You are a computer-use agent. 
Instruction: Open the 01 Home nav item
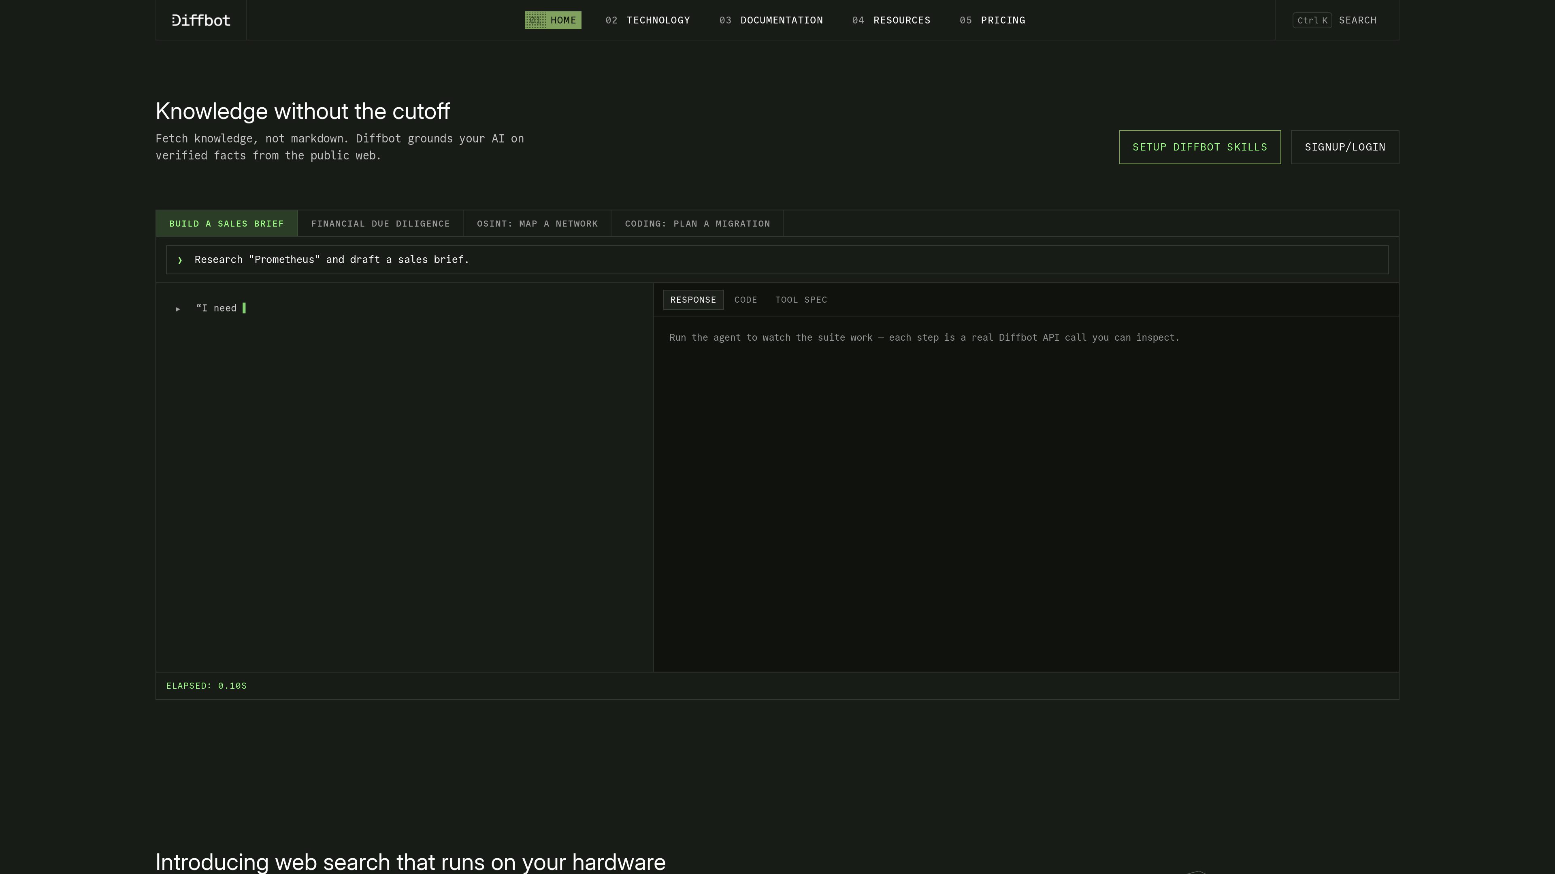pos(552,21)
